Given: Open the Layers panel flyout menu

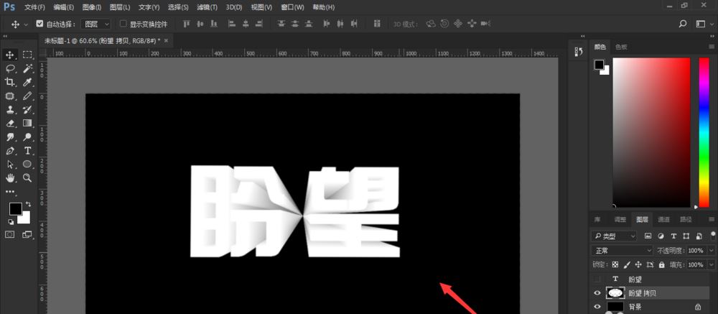Looking at the screenshot, I should pyautogui.click(x=712, y=219).
